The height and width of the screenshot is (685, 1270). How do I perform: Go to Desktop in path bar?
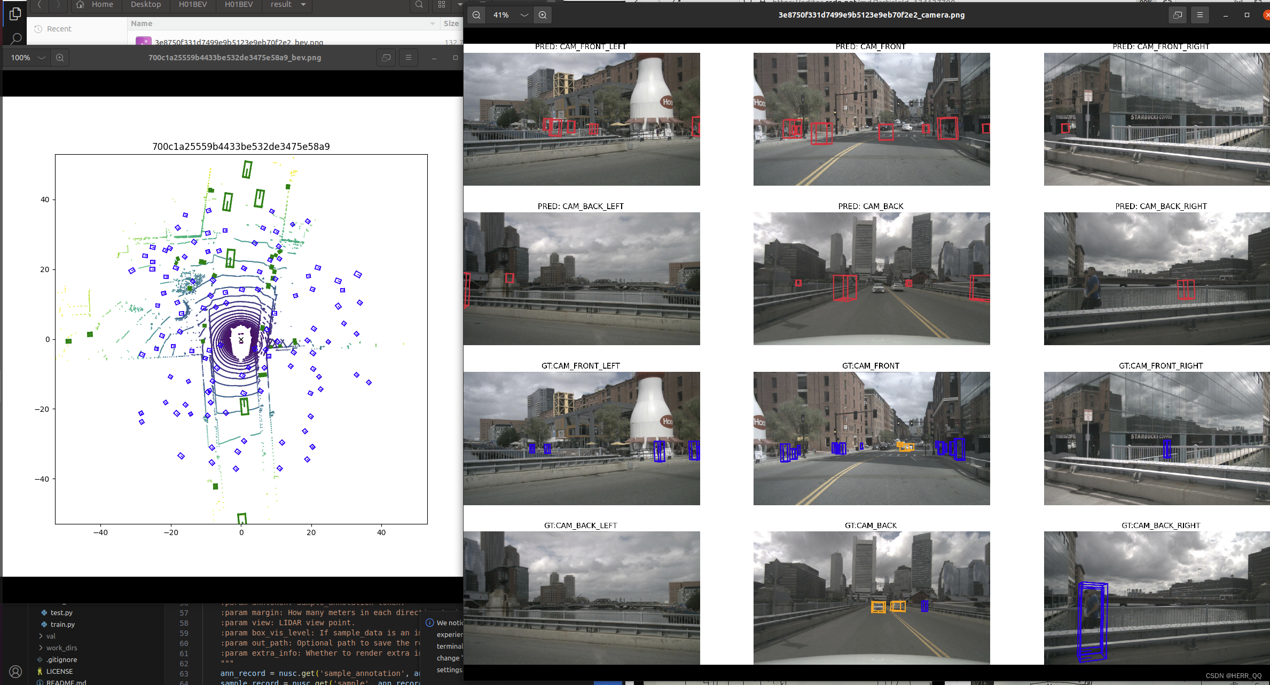(146, 5)
